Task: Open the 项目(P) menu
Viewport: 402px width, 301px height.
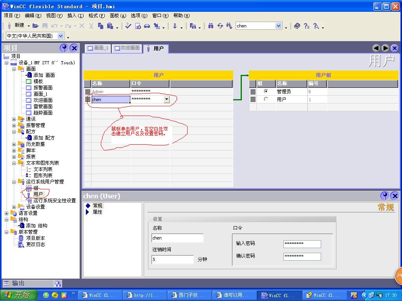Action: (12, 16)
